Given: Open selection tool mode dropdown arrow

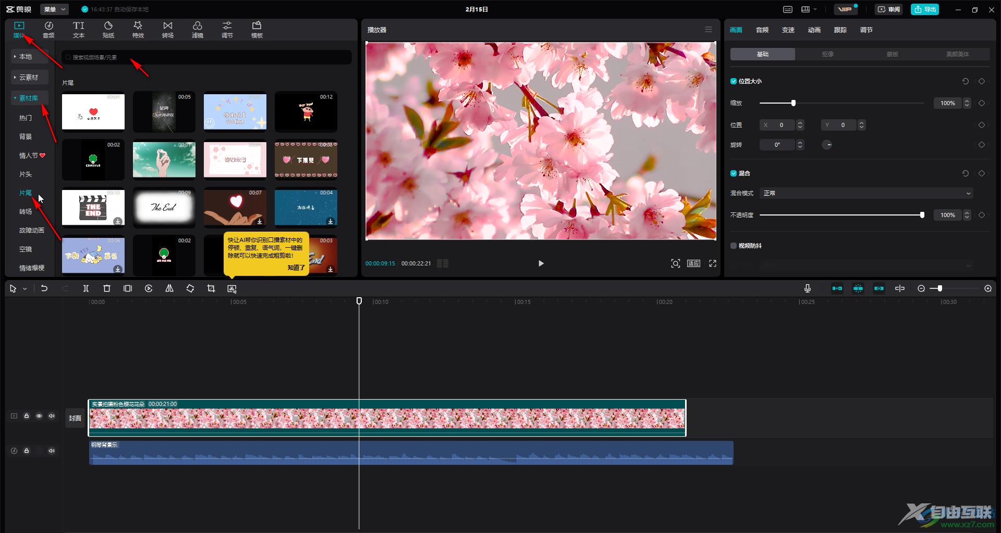Looking at the screenshot, I should [x=25, y=289].
